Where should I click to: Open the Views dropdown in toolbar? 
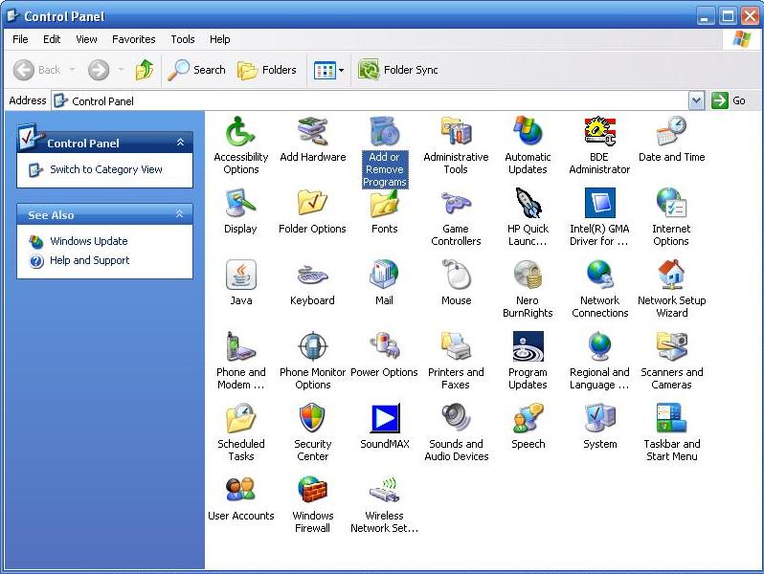(329, 70)
